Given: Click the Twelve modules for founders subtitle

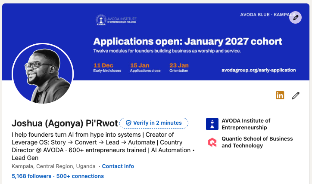Looking at the screenshot, I should pyautogui.click(x=167, y=51).
